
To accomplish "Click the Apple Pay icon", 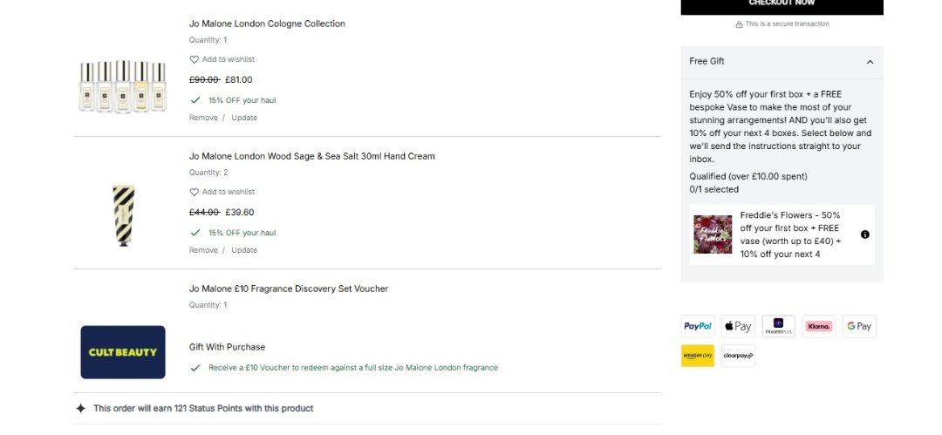I will pos(738,326).
